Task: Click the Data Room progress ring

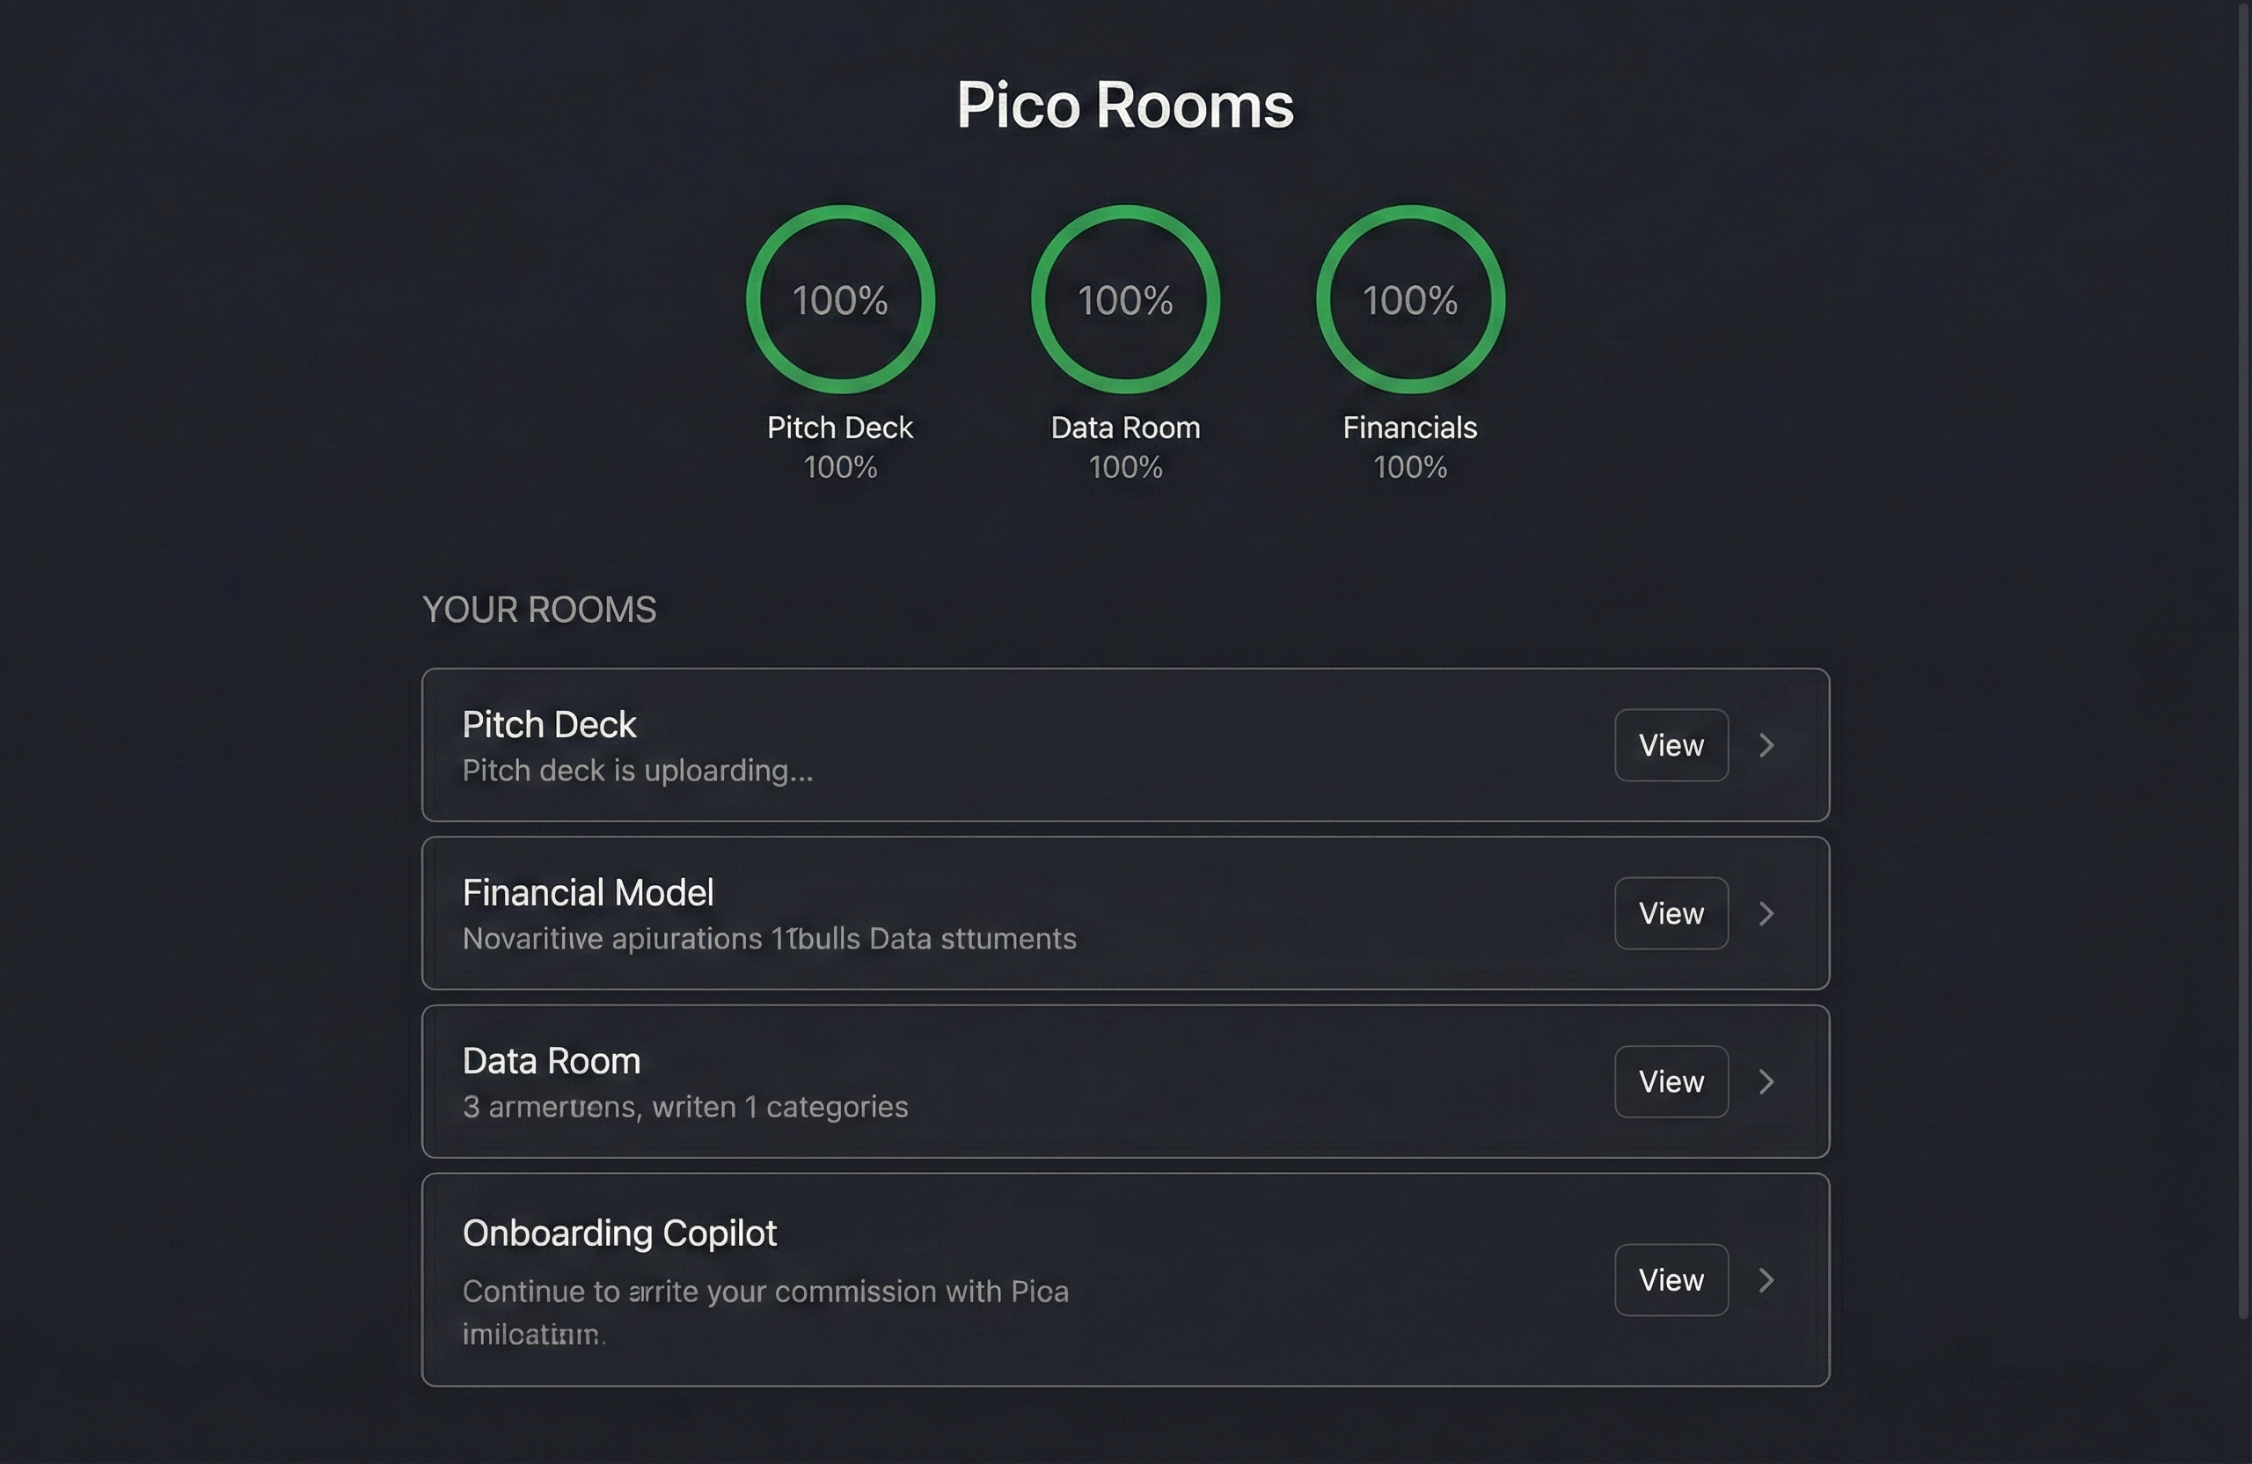Action: 1124,299
